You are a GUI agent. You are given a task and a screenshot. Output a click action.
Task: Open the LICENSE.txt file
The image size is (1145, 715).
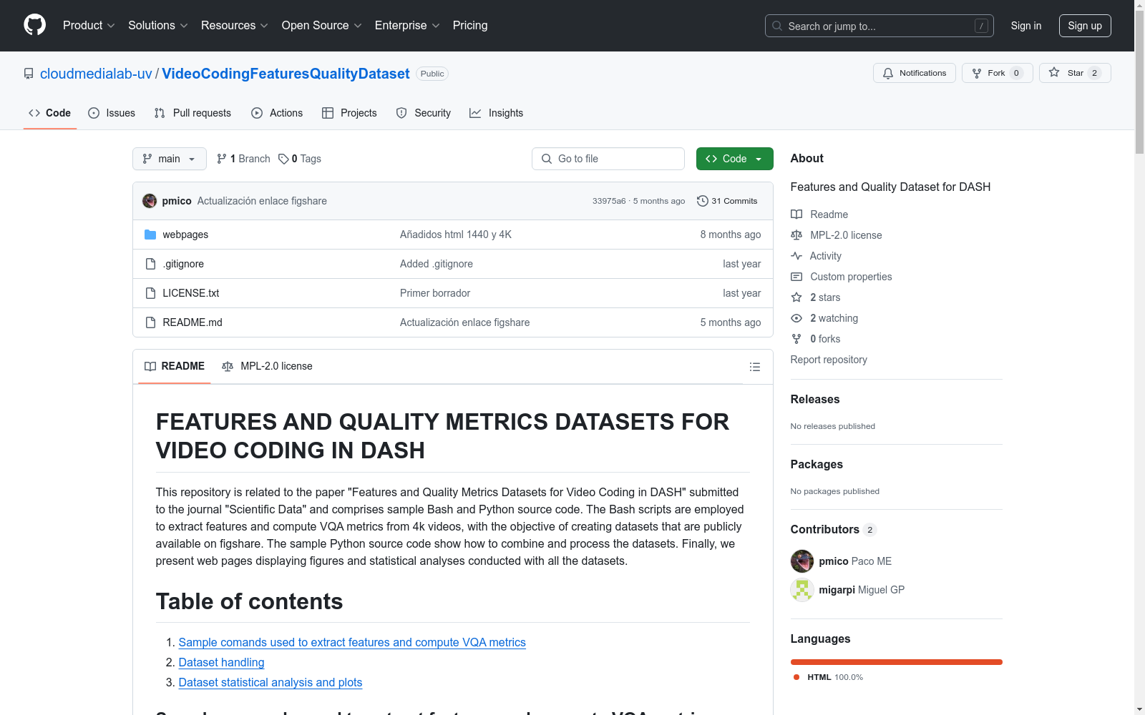191,293
